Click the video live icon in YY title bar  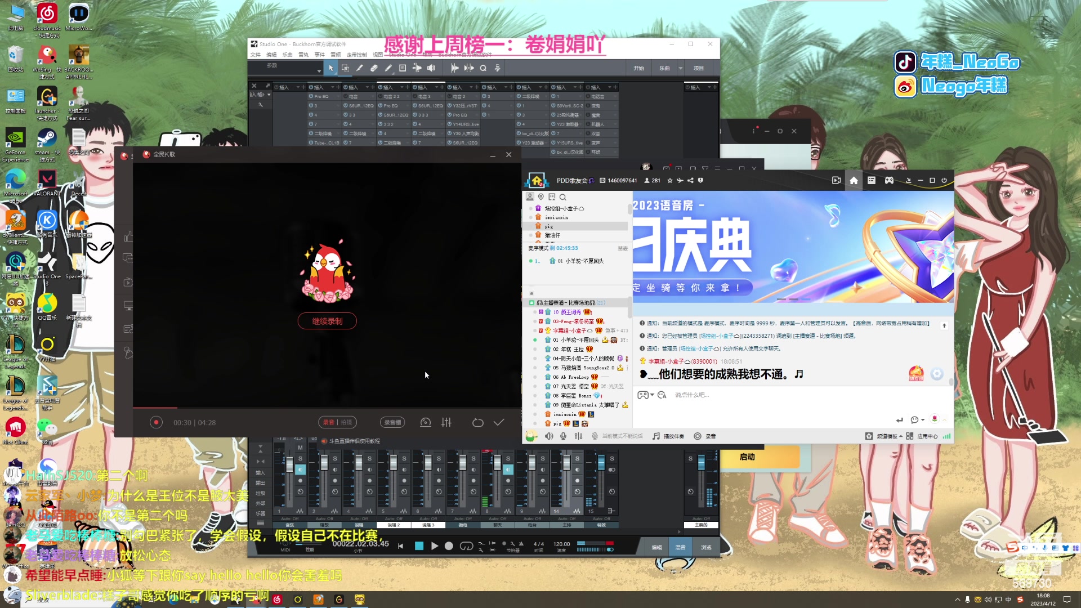(x=836, y=181)
